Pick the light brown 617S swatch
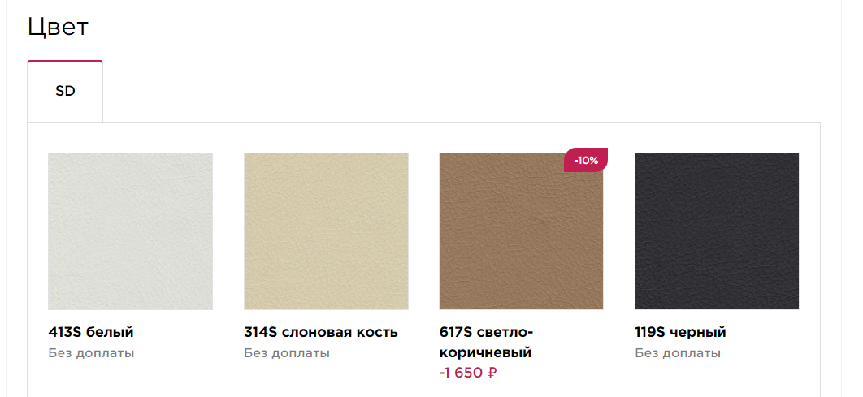The height and width of the screenshot is (397, 863). coord(521,231)
